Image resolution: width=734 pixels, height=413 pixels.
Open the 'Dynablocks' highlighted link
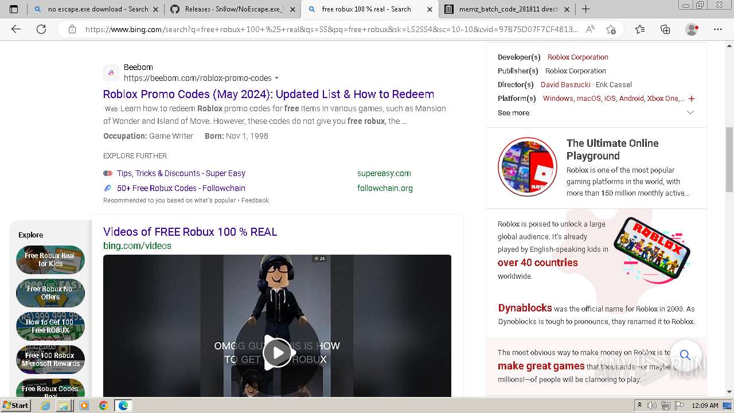pyautogui.click(x=525, y=308)
